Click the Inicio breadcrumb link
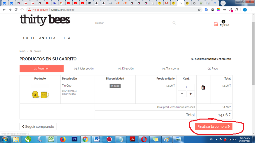 22,51
